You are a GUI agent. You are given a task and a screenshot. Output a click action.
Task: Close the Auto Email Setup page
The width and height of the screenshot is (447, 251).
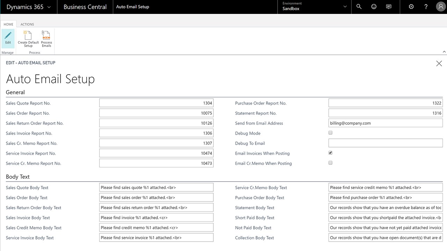click(439, 63)
